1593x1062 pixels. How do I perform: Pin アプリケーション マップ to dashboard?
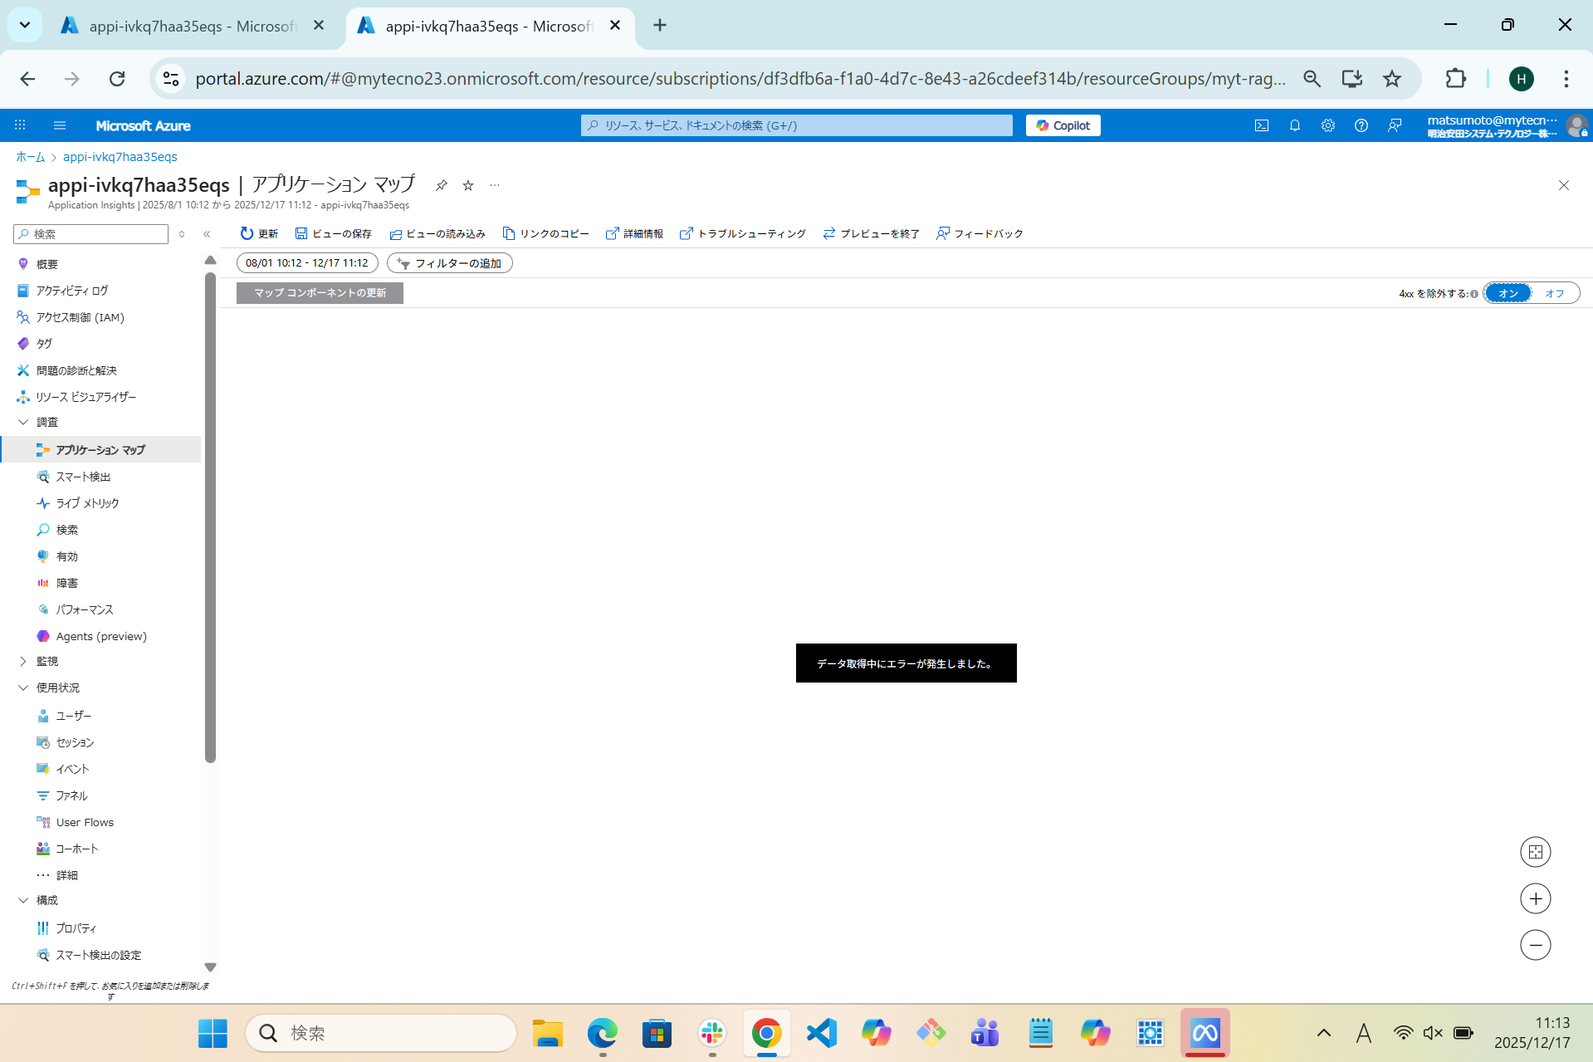pyautogui.click(x=441, y=185)
